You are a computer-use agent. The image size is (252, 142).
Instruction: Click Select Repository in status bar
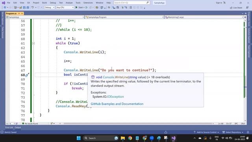coord(233,133)
